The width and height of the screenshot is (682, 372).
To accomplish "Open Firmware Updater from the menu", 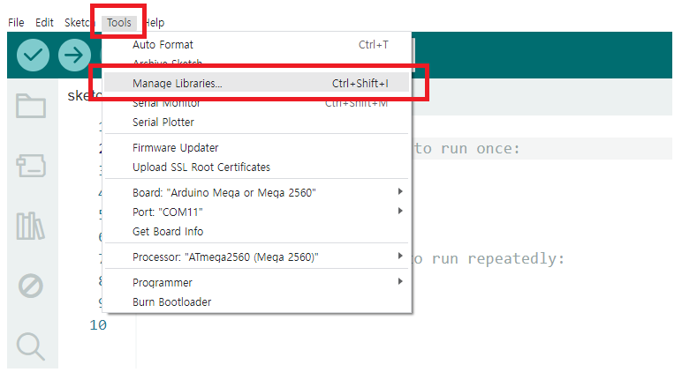I will click(x=256, y=148).
